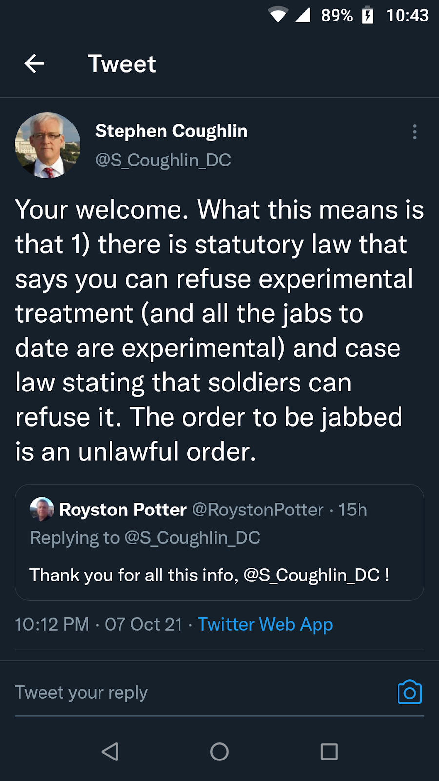Tap the Stephen Coughlin display name
The height and width of the screenshot is (781, 439).
pos(171,131)
